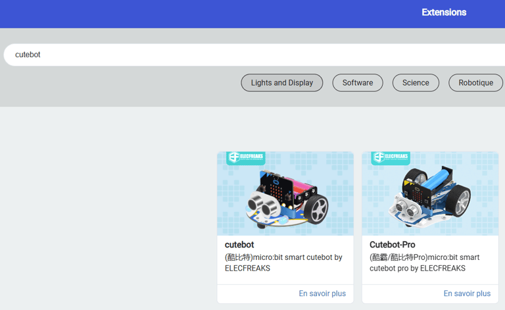This screenshot has height=310, width=505.
Task: Click the ultrasonic sensor eyes on cutebot
Action: (x=263, y=205)
